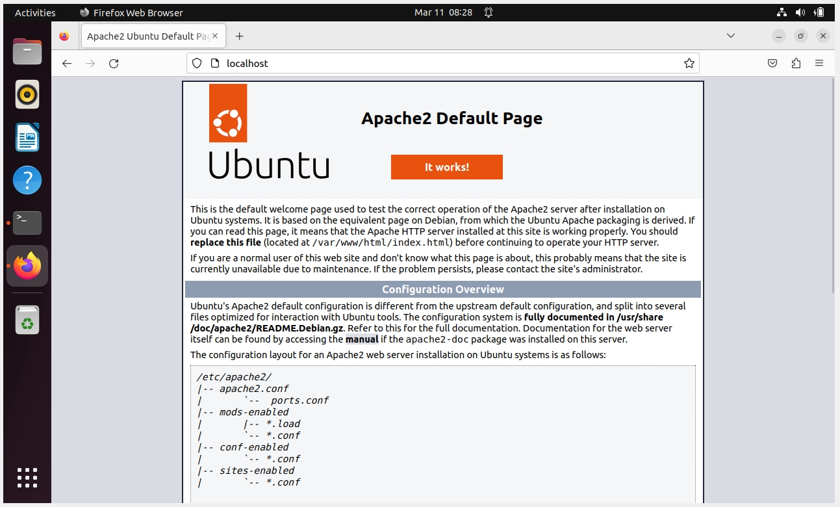The image size is (840, 507).
Task: Open a new tab
Action: pyautogui.click(x=239, y=36)
